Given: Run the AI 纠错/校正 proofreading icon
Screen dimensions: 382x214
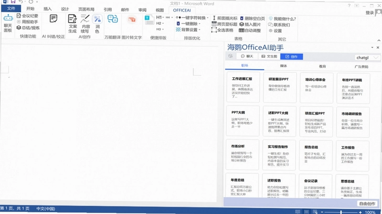Looking at the screenshot, I should tap(53, 19).
